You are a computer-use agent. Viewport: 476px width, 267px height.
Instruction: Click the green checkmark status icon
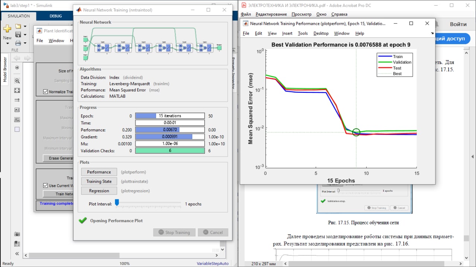click(x=83, y=221)
